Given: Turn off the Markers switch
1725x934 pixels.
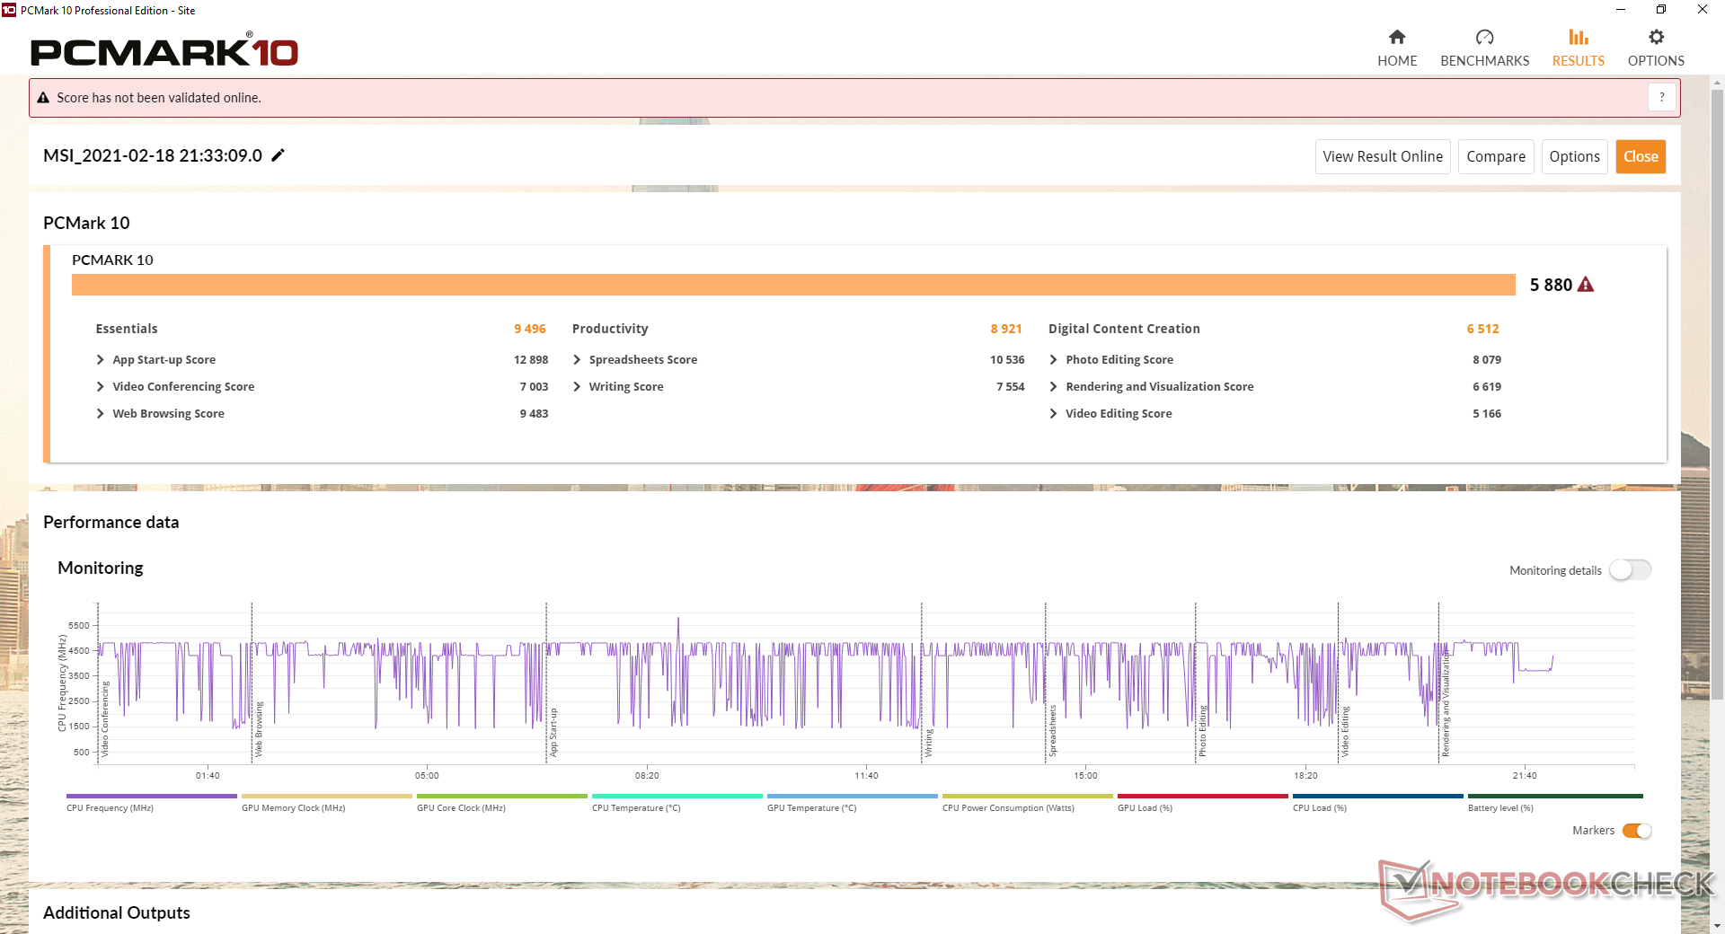Looking at the screenshot, I should 1637,831.
